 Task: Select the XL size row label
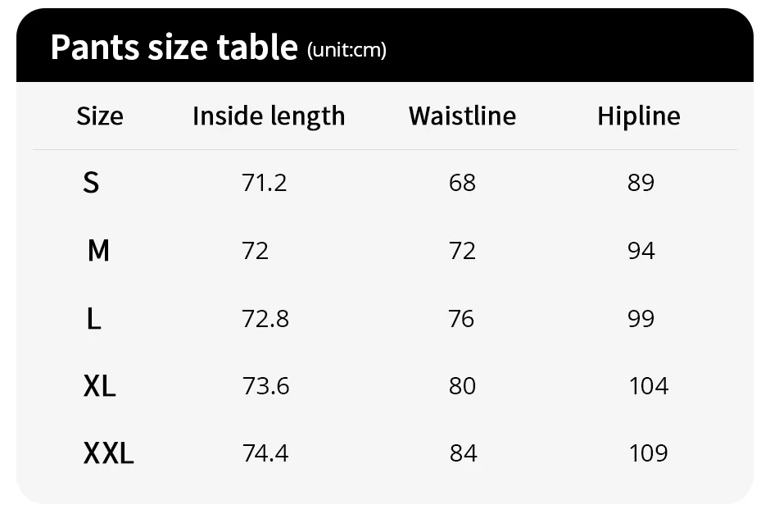pos(100,386)
